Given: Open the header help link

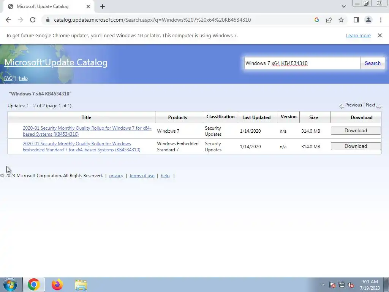Looking at the screenshot, I should point(23,78).
